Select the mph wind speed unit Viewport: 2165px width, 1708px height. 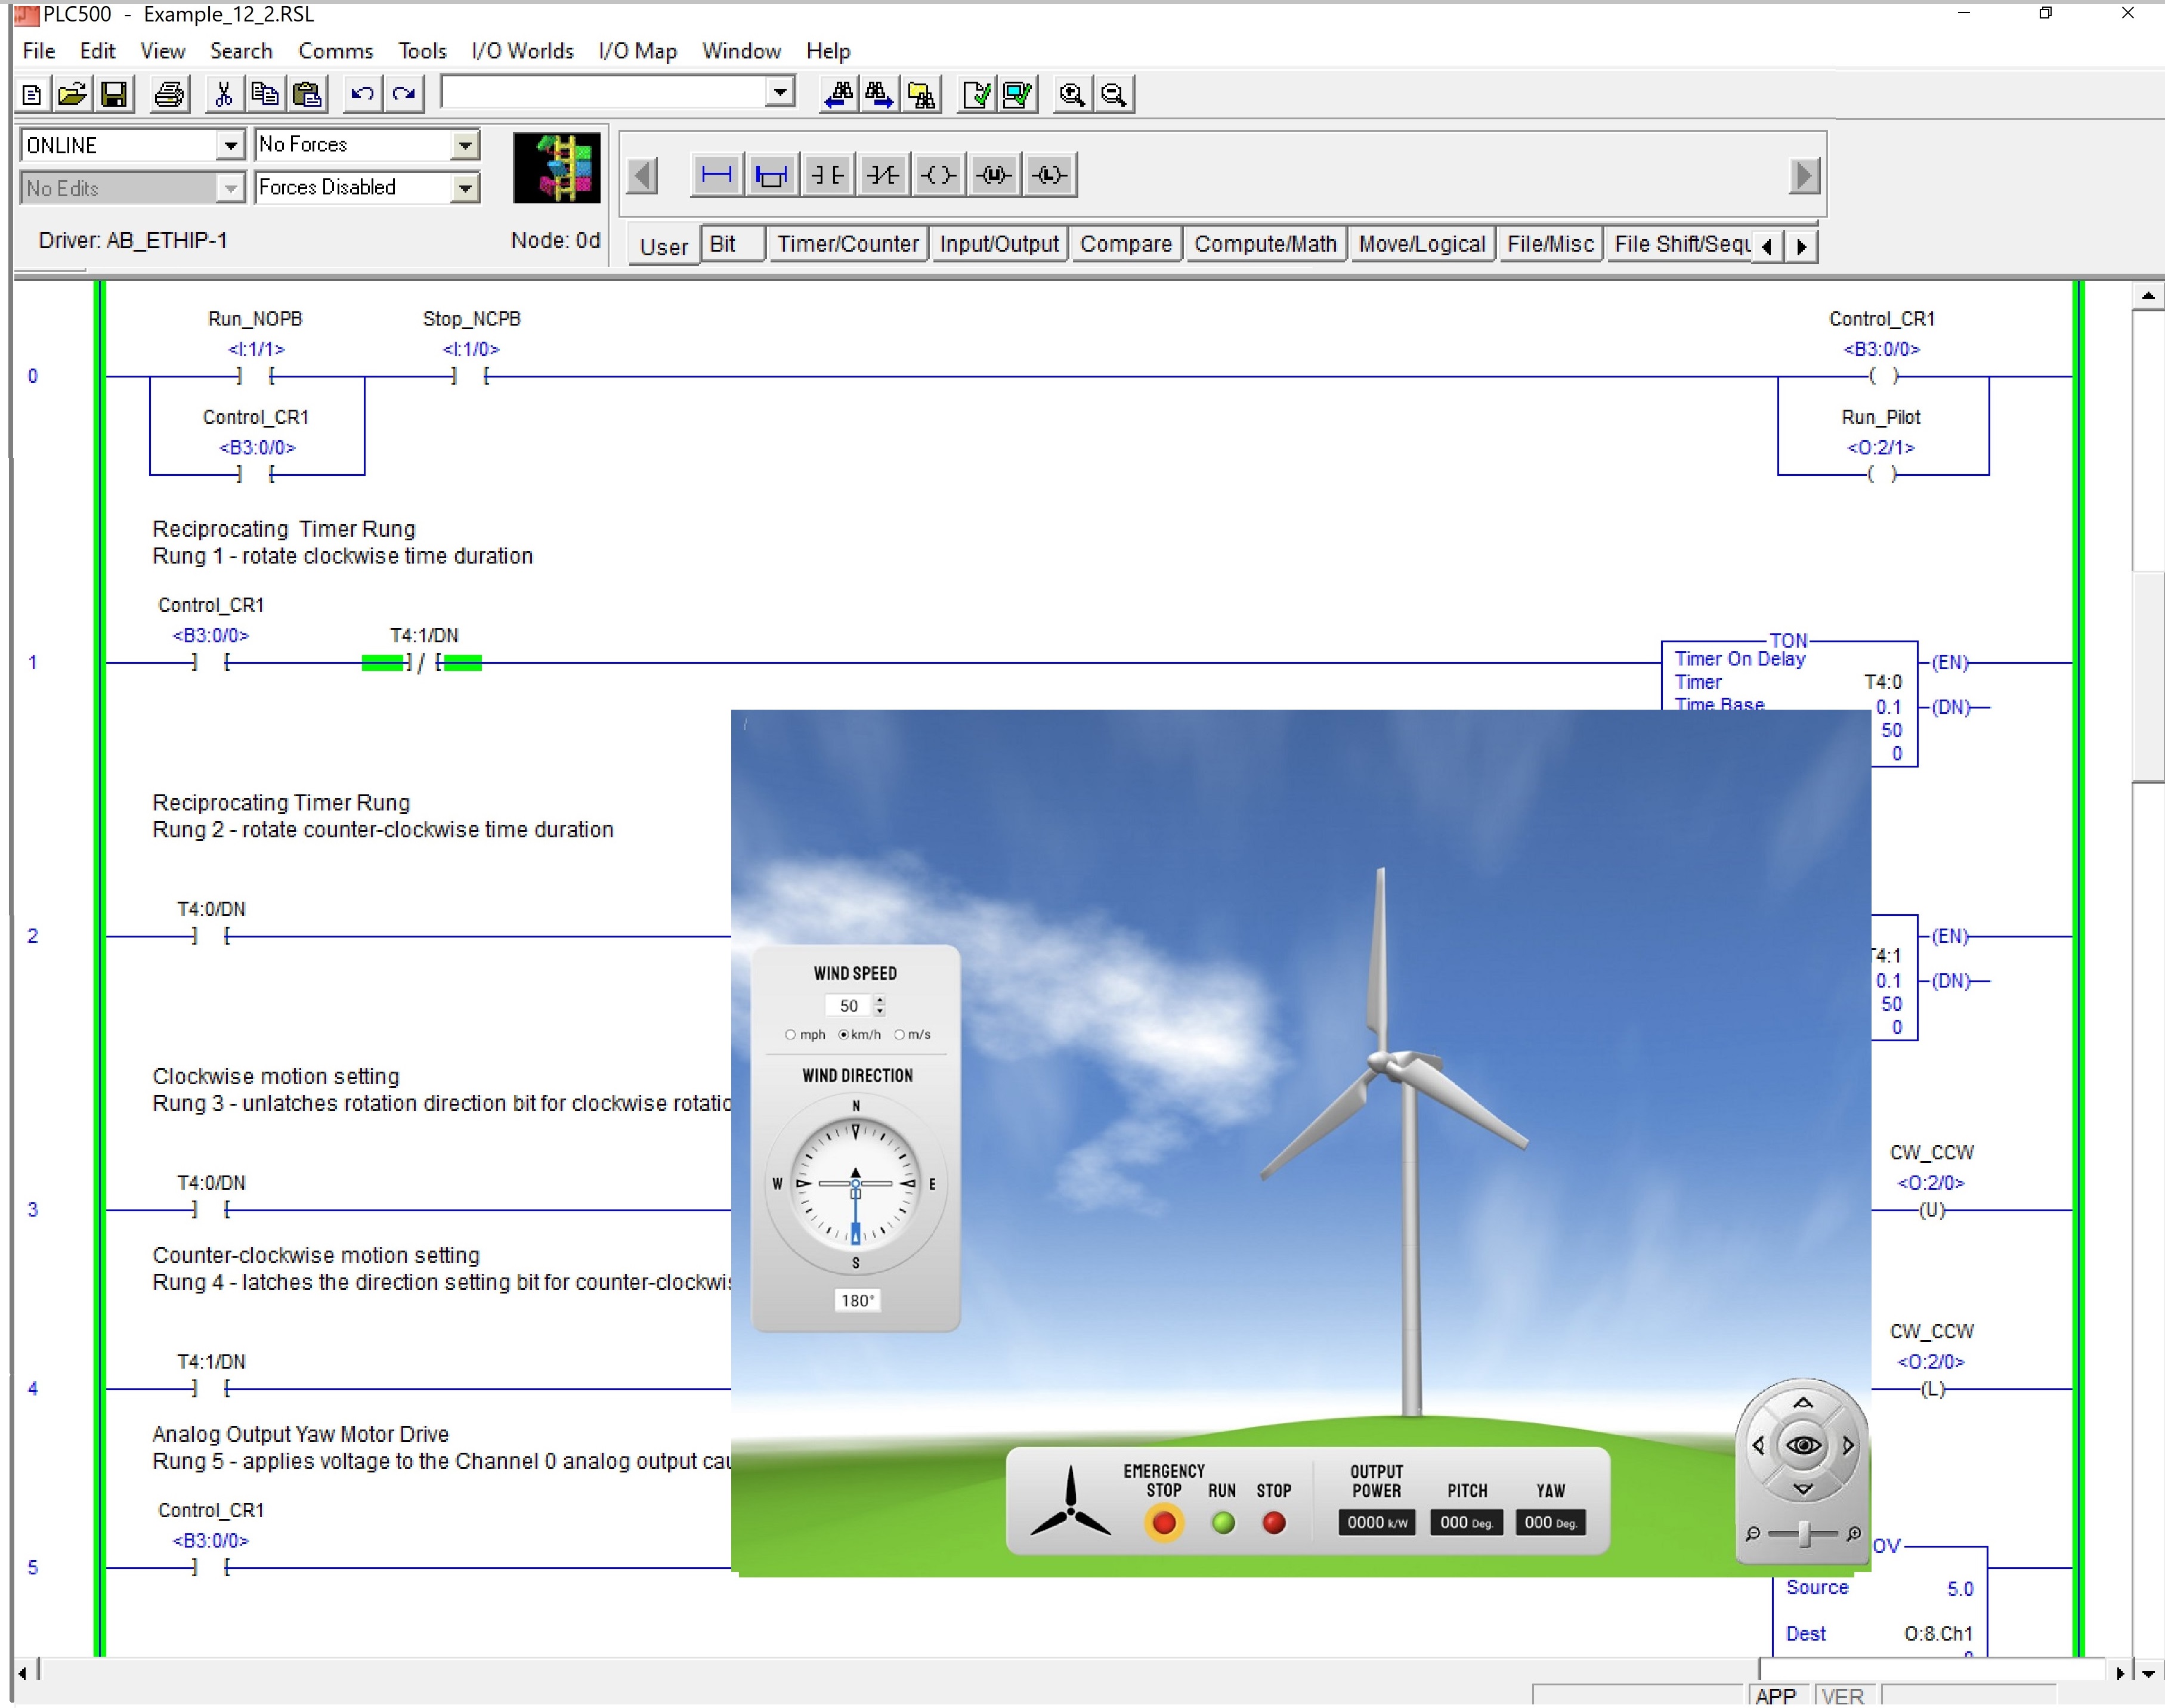(791, 1035)
